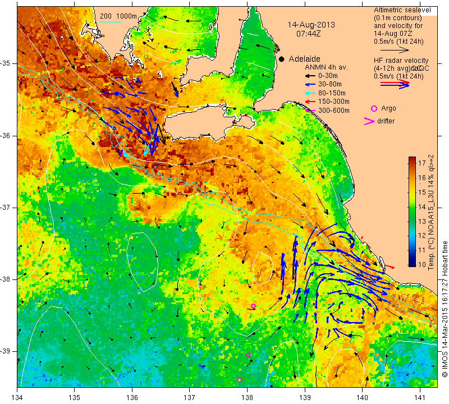Click the colorbar tick label 12

[x=422, y=236]
